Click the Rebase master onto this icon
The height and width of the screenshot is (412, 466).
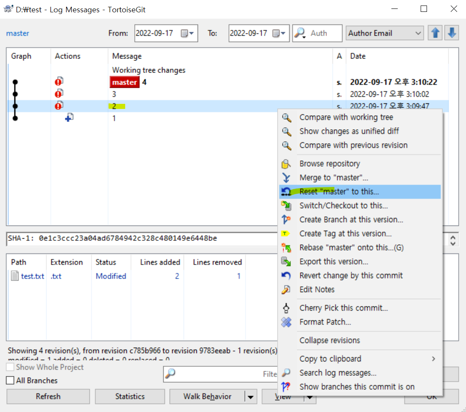point(286,248)
